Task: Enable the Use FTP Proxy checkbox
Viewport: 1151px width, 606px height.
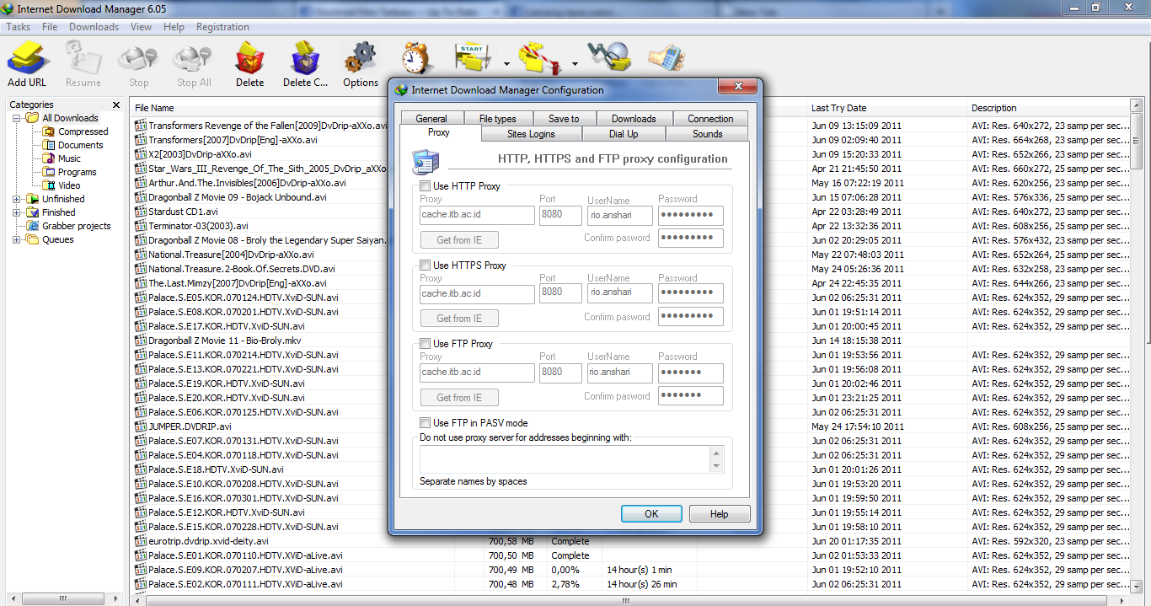Action: pyautogui.click(x=425, y=344)
